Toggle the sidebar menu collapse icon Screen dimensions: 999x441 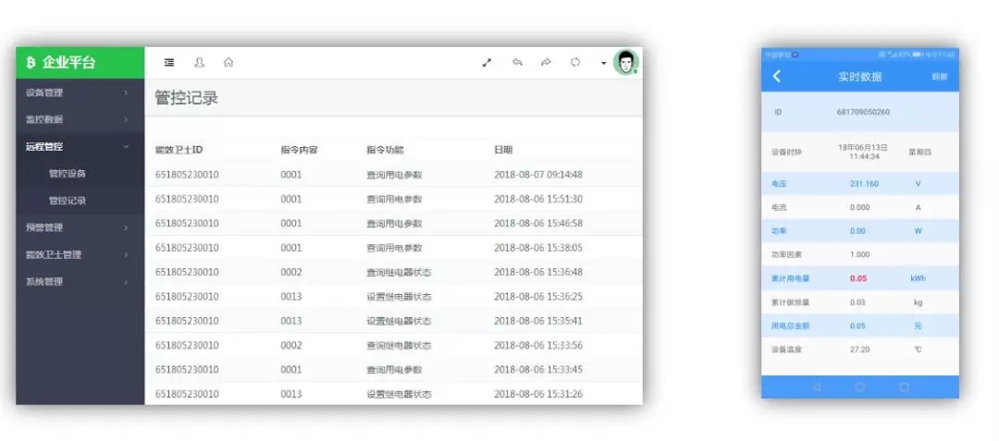[169, 63]
